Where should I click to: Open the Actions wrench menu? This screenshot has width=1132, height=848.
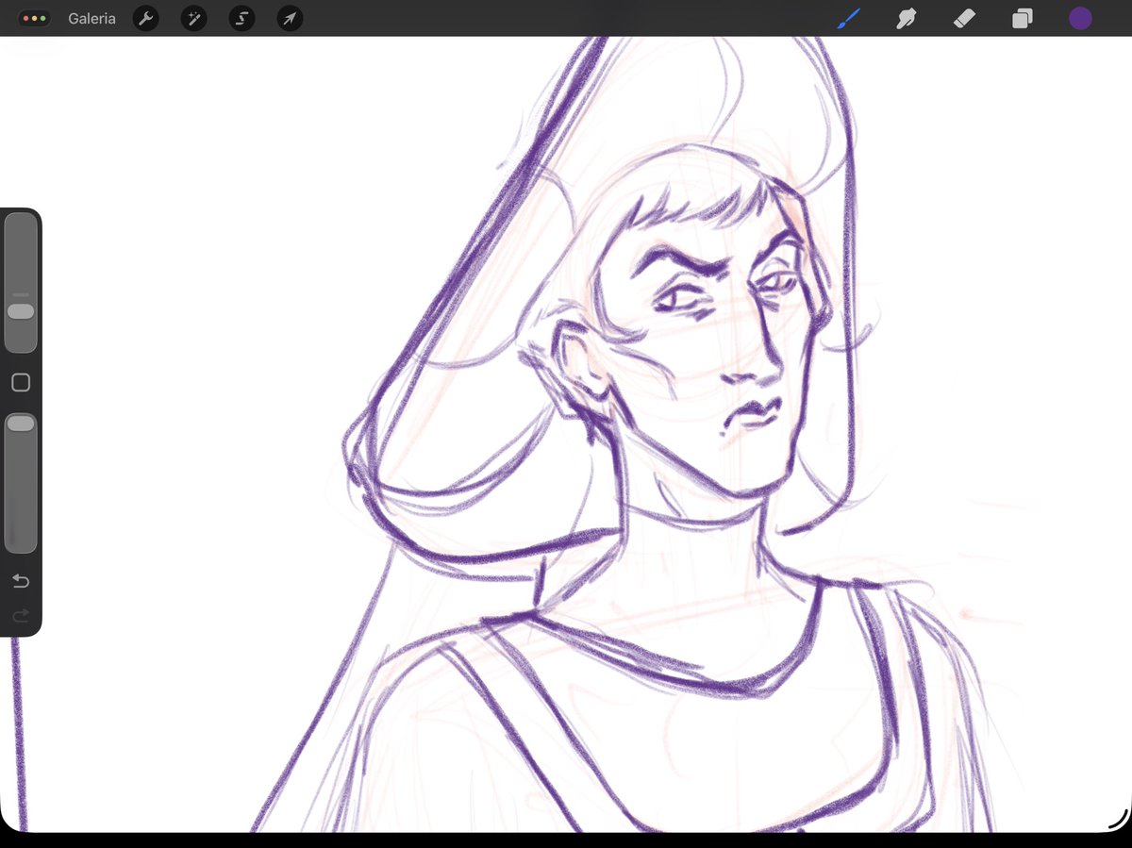pos(145,18)
